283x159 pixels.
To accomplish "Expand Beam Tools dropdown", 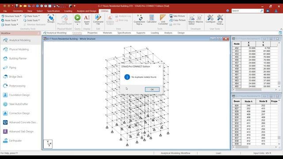I will point(10,25).
